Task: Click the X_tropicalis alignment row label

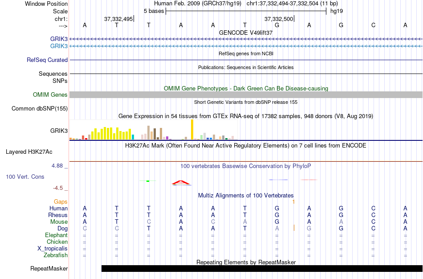Action: pyautogui.click(x=53, y=249)
